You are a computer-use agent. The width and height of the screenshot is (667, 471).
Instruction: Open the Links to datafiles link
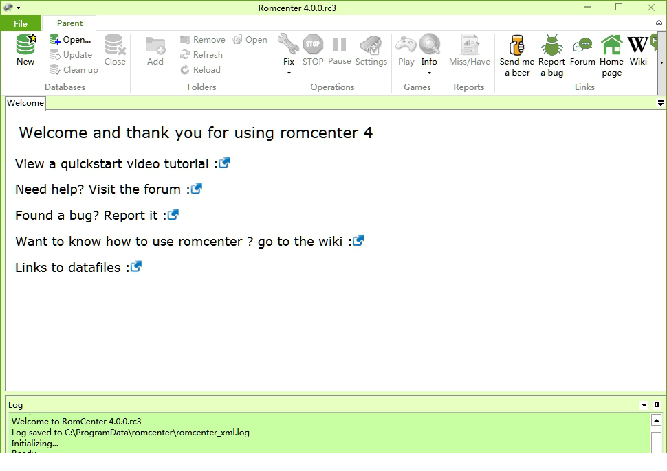click(x=135, y=266)
